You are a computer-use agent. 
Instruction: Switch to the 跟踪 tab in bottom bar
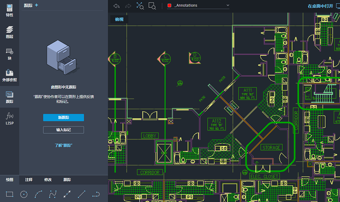coord(67,180)
